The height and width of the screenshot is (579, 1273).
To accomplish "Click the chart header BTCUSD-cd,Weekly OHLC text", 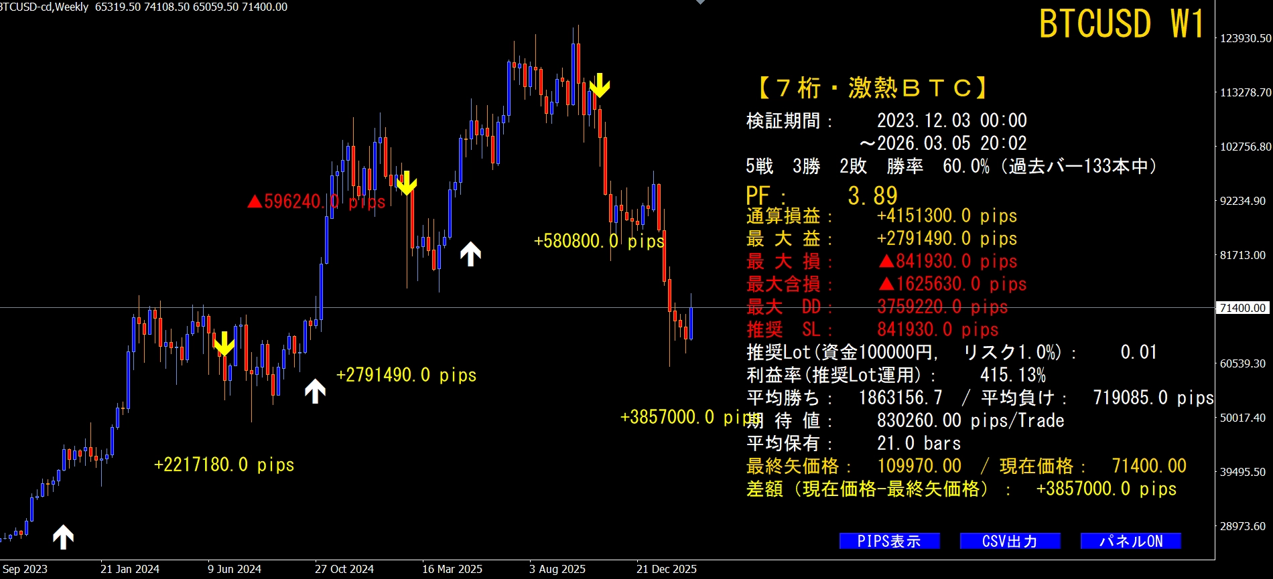I will point(144,7).
